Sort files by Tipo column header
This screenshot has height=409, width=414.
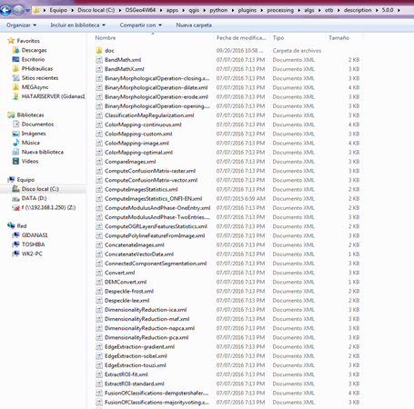click(x=278, y=37)
